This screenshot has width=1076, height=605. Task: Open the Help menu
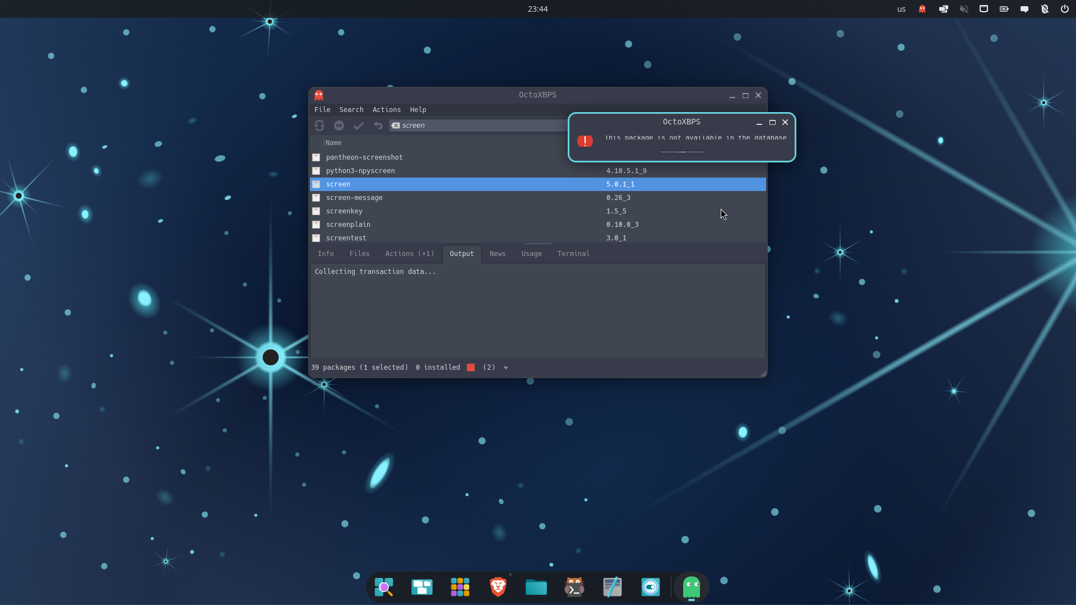(x=418, y=110)
